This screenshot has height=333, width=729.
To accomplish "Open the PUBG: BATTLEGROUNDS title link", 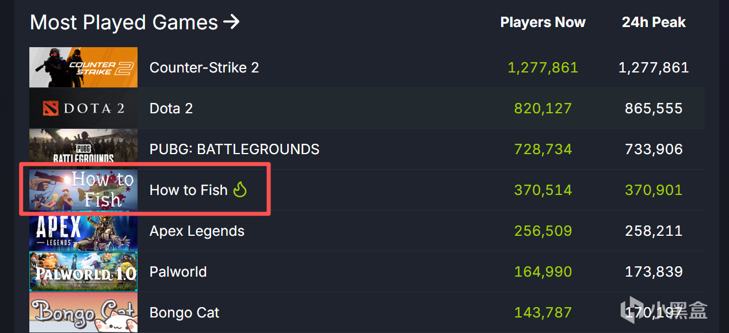I will (234, 149).
